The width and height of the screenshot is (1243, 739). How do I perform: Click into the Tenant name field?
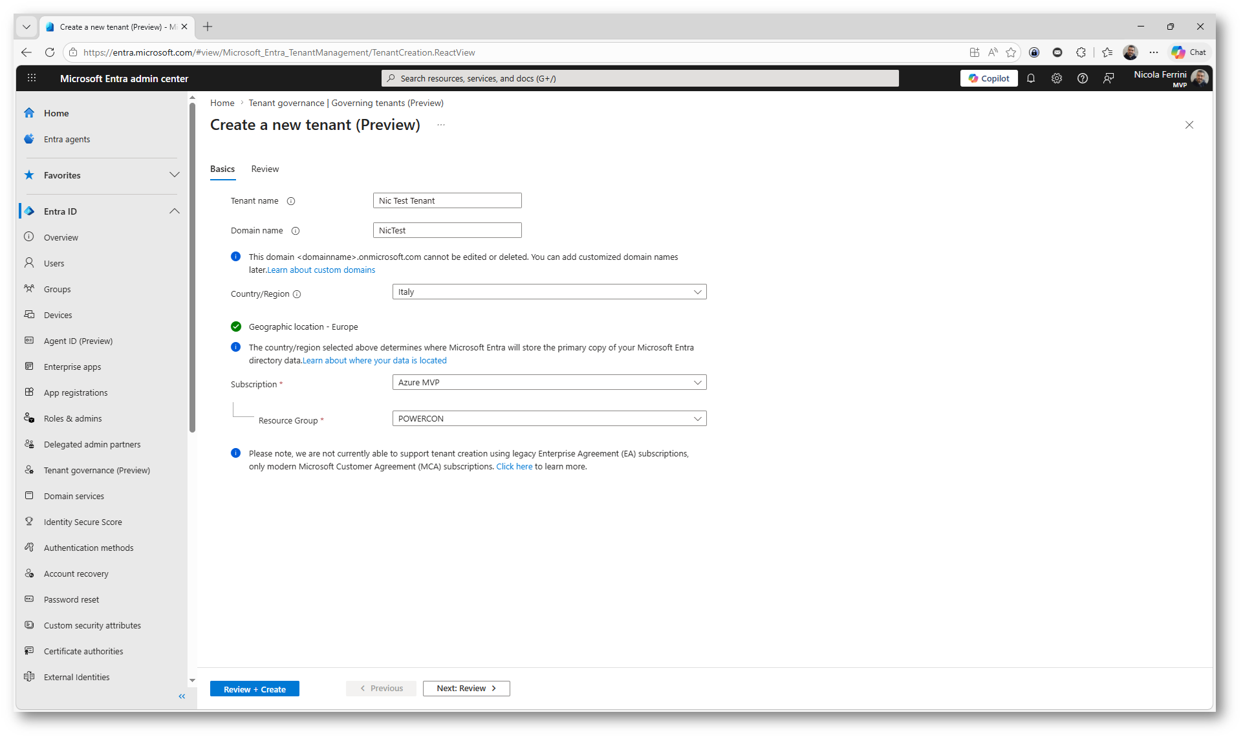tap(447, 201)
